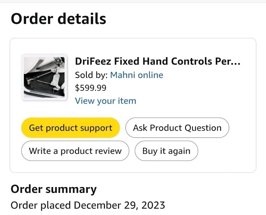Reorder the item using Buy it again
This screenshot has height=215, width=266.
tap(166, 151)
